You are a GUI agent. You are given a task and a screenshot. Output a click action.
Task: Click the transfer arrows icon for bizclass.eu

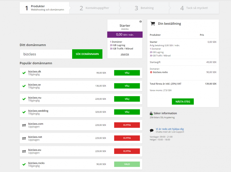(24, 151)
